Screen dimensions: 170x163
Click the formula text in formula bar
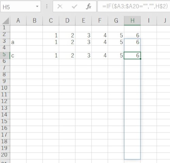pyautogui.click(x=135, y=6)
